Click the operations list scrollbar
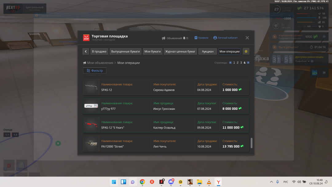The width and height of the screenshot is (332, 187). coord(252,143)
